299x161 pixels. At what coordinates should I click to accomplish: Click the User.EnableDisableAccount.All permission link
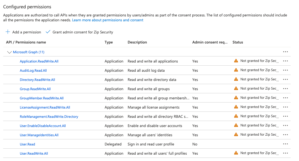tap(43, 126)
